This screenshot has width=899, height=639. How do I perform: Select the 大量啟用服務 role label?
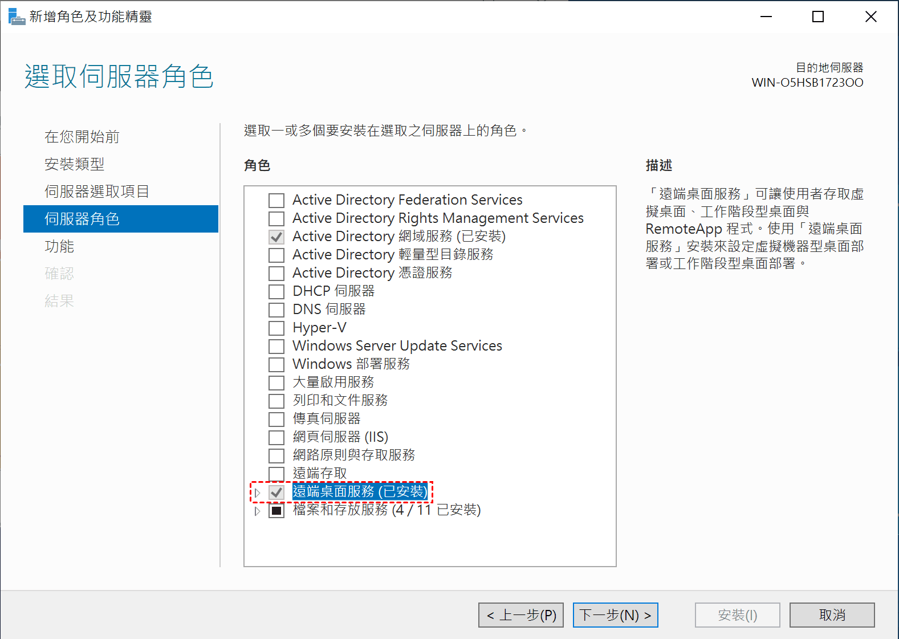coord(333,382)
